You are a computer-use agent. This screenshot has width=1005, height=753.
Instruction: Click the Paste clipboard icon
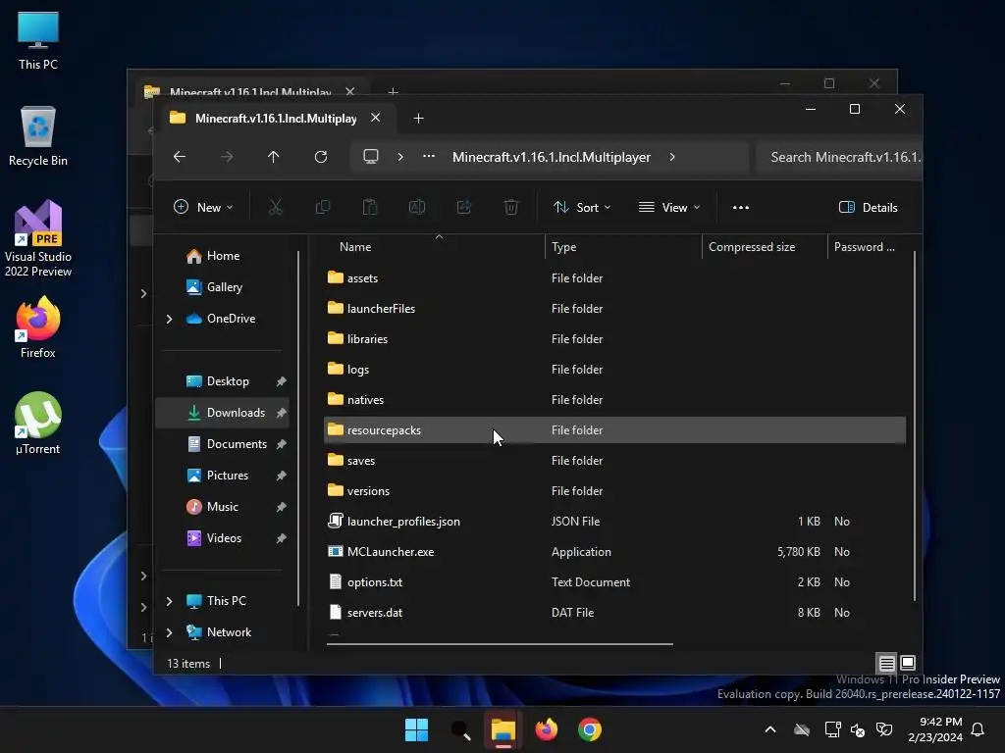[370, 207]
